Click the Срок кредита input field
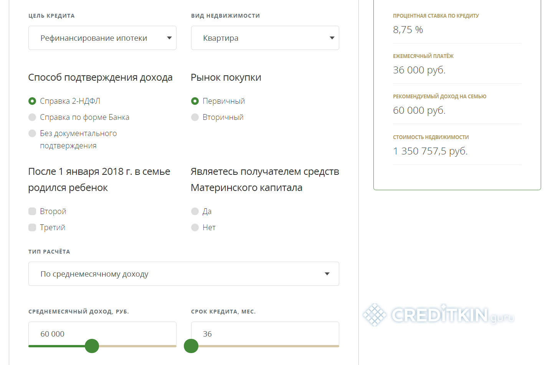This screenshot has width=553, height=365. pyautogui.click(x=265, y=333)
